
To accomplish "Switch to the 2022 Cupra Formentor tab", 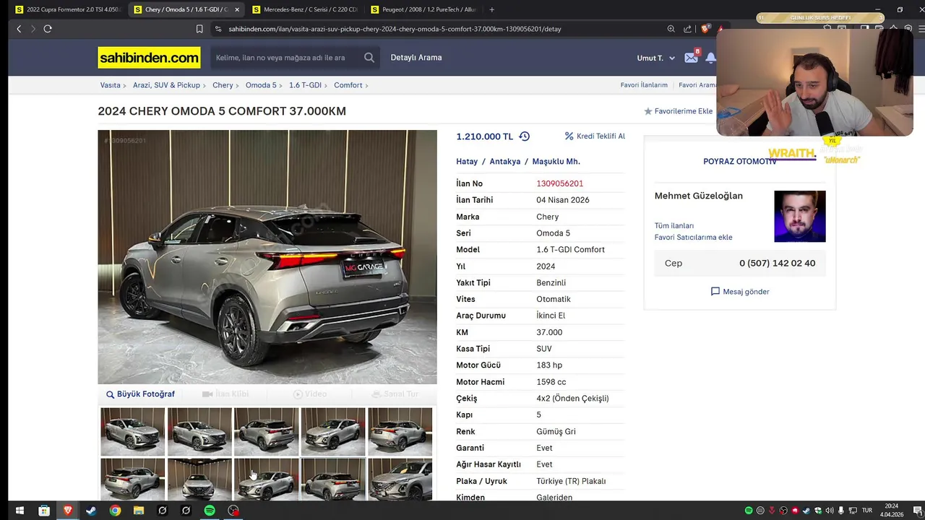I will (x=67, y=9).
